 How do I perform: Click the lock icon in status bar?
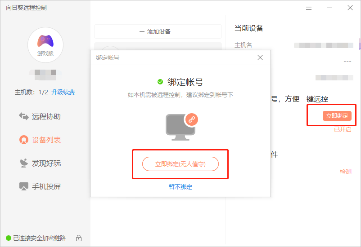coord(79,238)
